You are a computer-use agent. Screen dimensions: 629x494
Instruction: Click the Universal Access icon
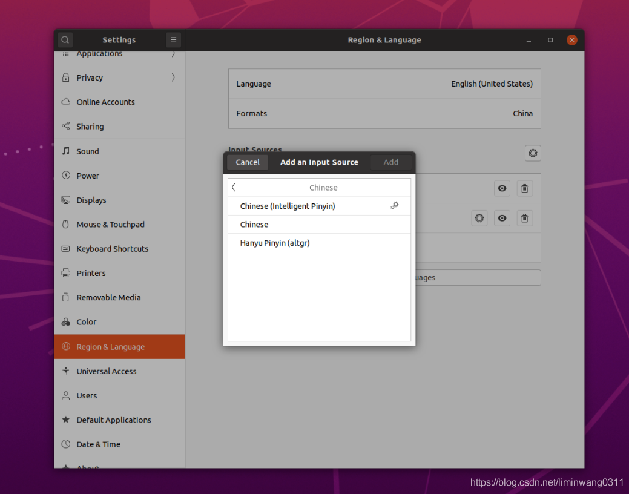pos(66,370)
